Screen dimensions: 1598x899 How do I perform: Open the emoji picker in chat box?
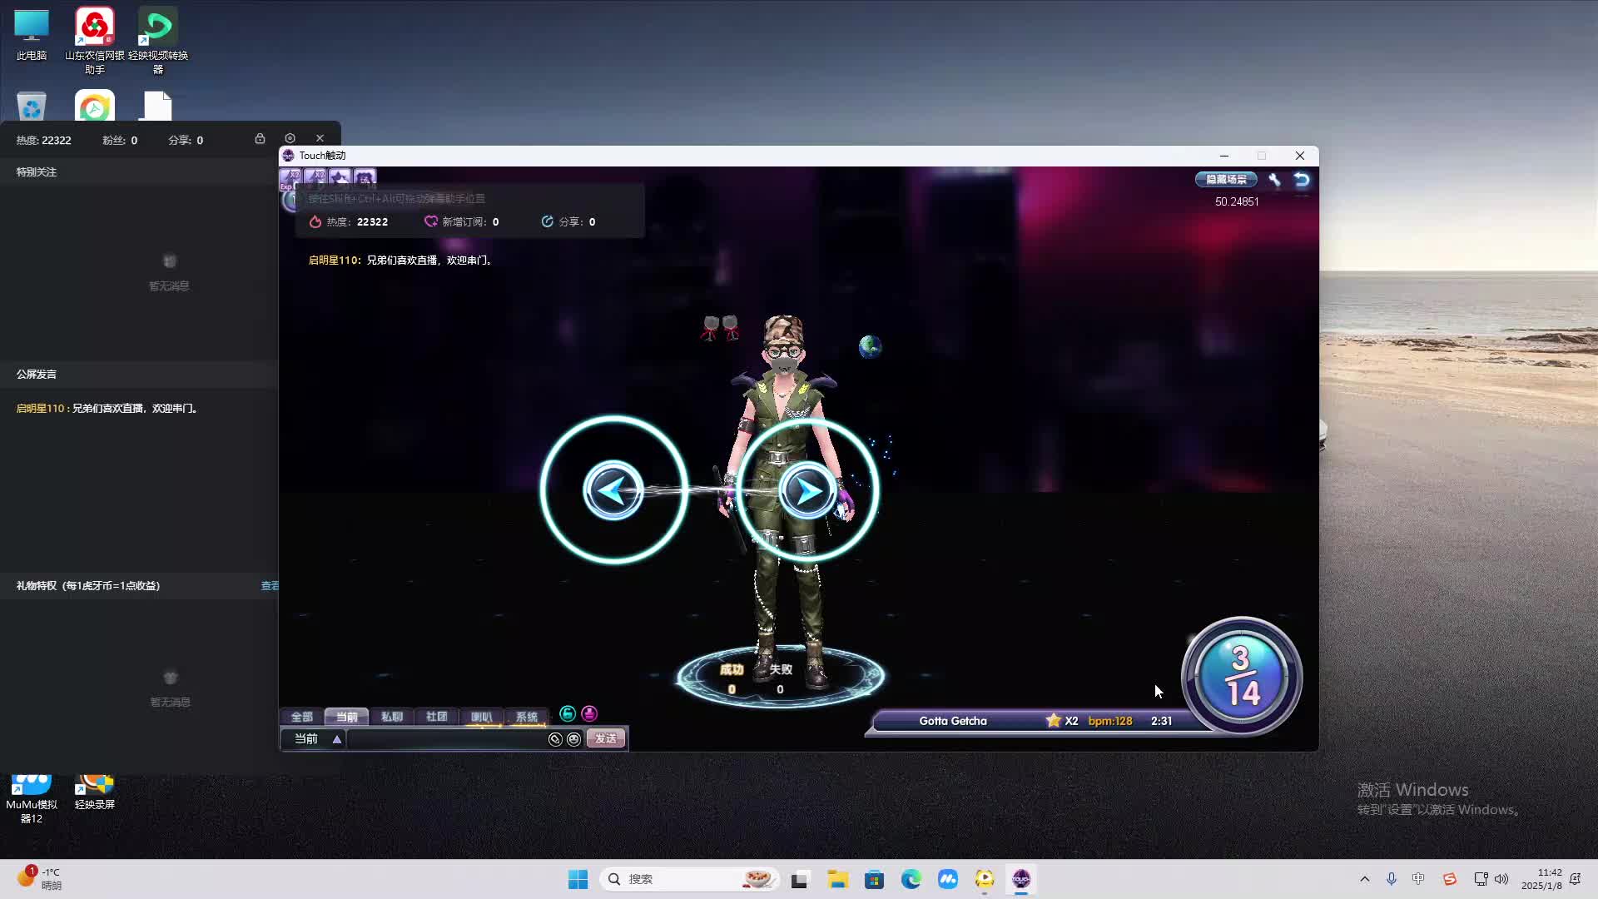(573, 739)
